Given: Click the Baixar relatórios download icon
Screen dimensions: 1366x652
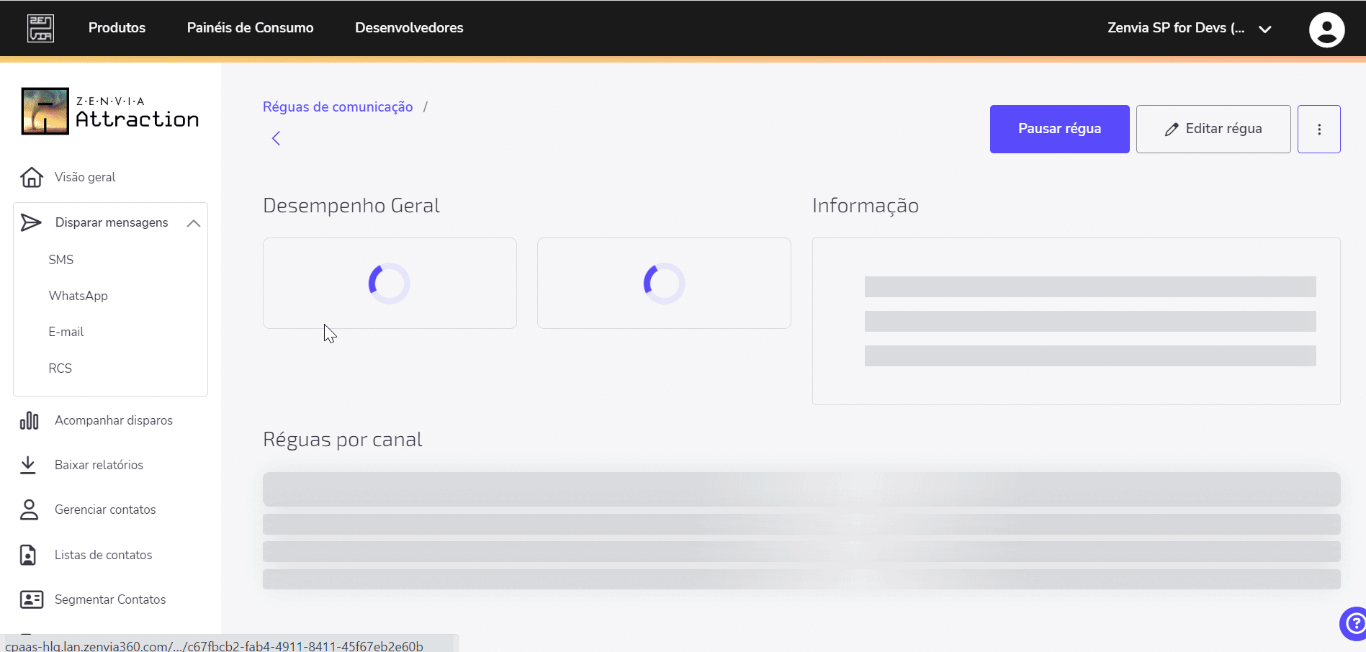Looking at the screenshot, I should click(x=28, y=465).
